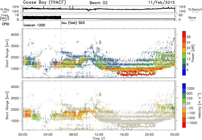
Task: Click the "Nave" legend label
Action: [x=192, y=17]
